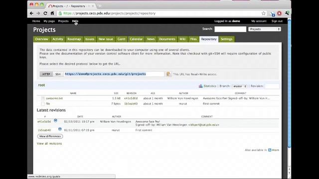Image resolution: width=319 pixels, height=179 pixels.
Task: Click the demo username link
Action: point(236,21)
